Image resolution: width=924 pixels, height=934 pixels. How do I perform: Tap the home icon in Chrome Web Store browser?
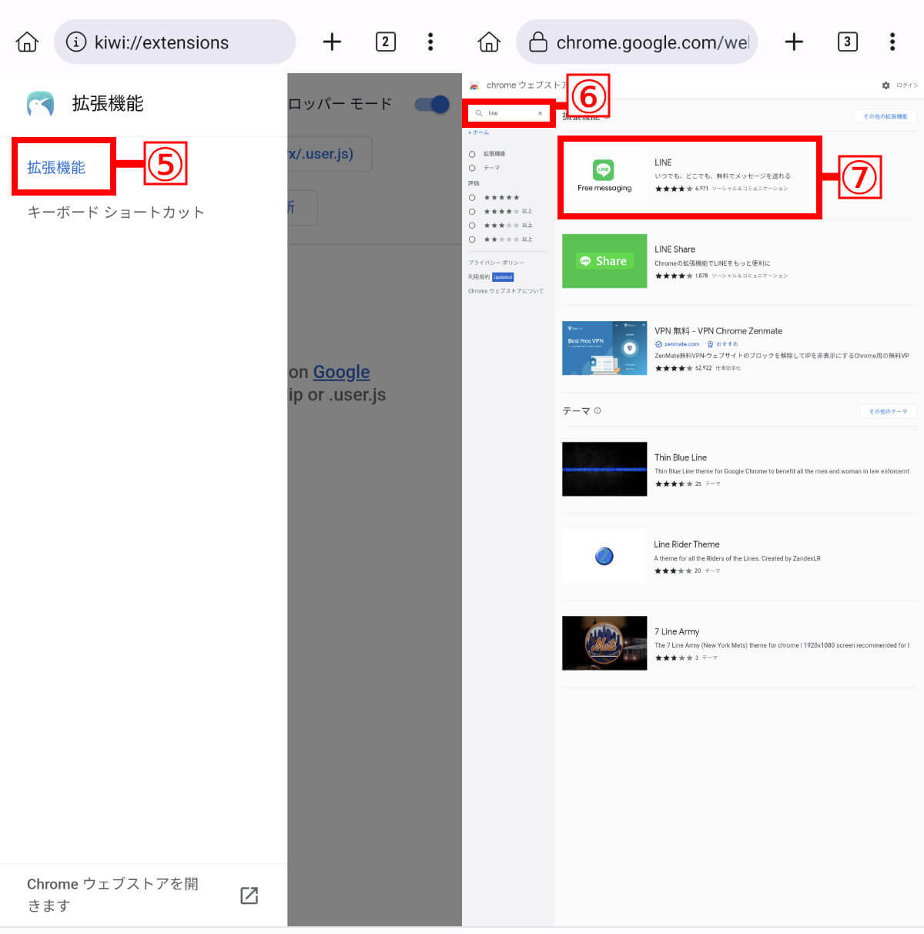pos(489,42)
